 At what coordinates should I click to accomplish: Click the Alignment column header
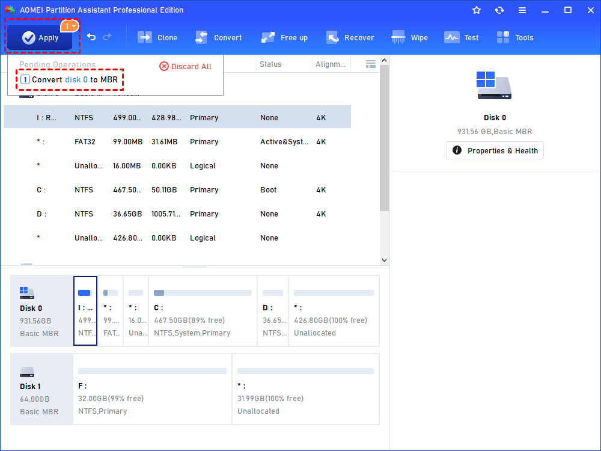[x=331, y=64]
